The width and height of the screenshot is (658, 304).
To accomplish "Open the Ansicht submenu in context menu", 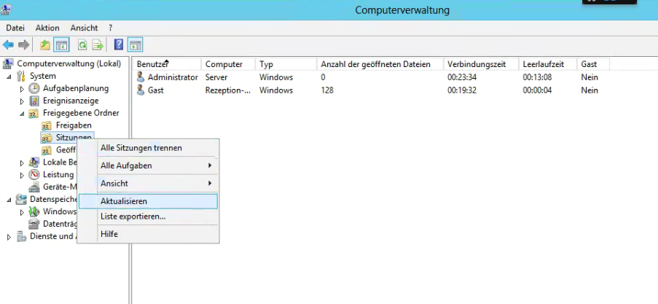I will pos(149,183).
